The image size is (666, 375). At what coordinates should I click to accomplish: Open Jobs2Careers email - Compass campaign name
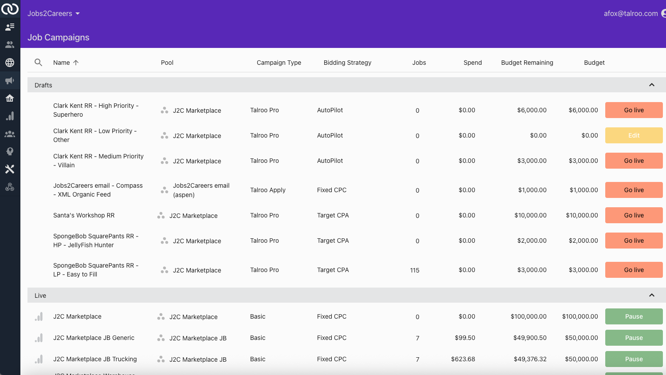(x=98, y=190)
